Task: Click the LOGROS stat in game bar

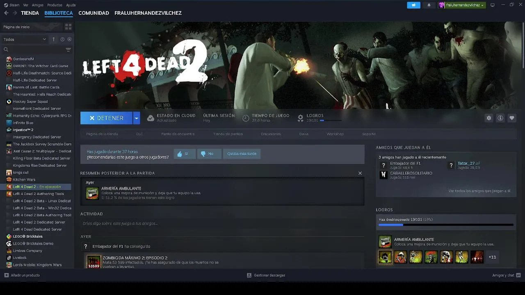Action: click(x=320, y=118)
